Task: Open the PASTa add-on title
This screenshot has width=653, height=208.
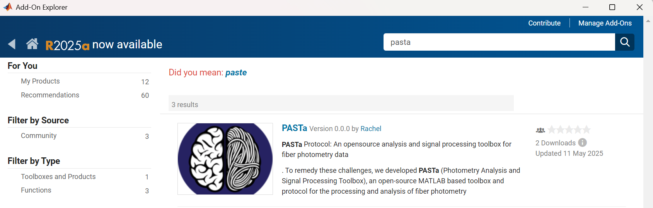Action: (x=294, y=128)
